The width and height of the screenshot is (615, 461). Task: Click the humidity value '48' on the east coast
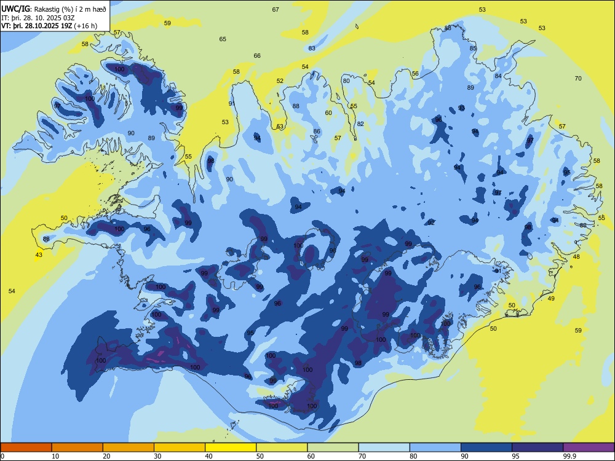pos(576,257)
